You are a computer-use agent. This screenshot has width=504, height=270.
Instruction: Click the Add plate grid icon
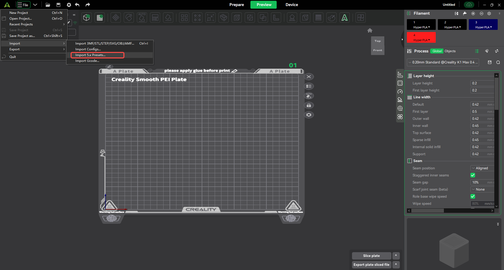point(100,18)
